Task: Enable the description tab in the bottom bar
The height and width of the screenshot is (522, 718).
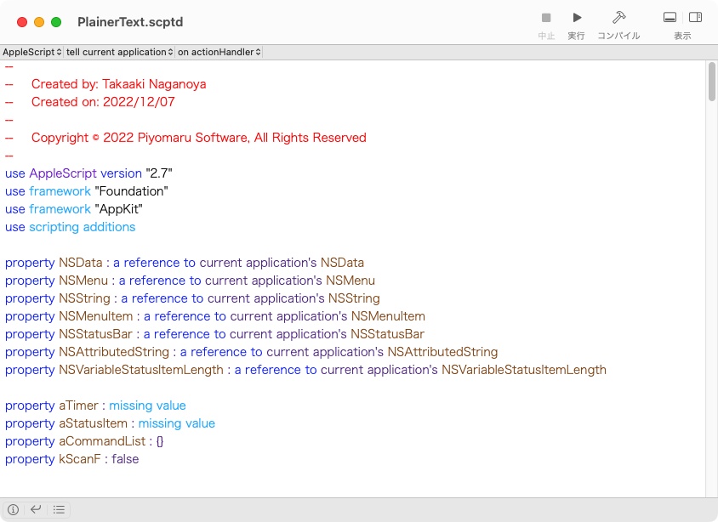Action: [x=12, y=508]
